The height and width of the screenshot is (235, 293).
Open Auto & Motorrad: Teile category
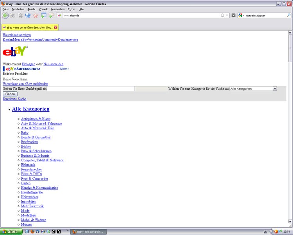(x=38, y=128)
